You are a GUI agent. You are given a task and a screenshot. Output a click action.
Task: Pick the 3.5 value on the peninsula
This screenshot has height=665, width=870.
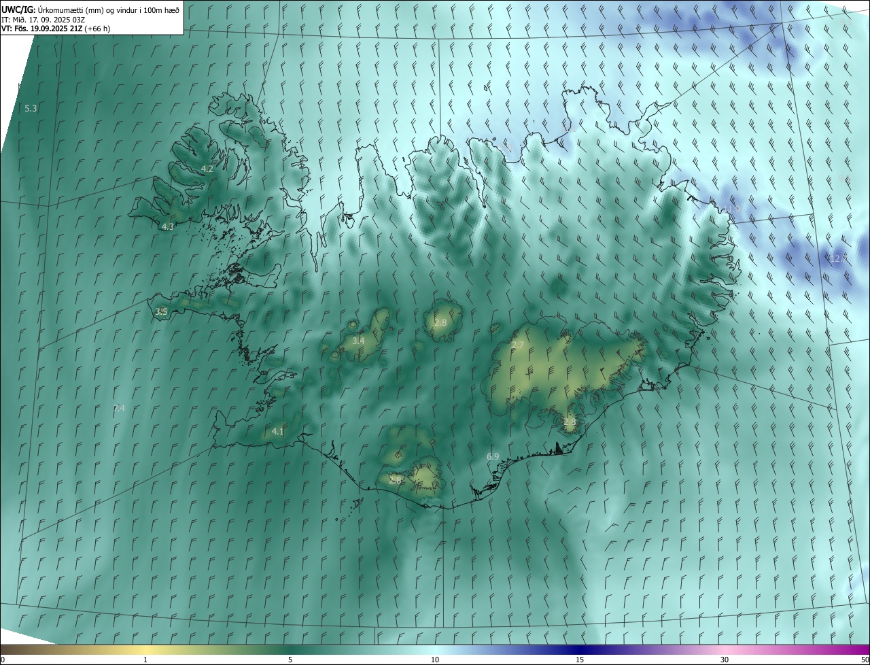(161, 311)
